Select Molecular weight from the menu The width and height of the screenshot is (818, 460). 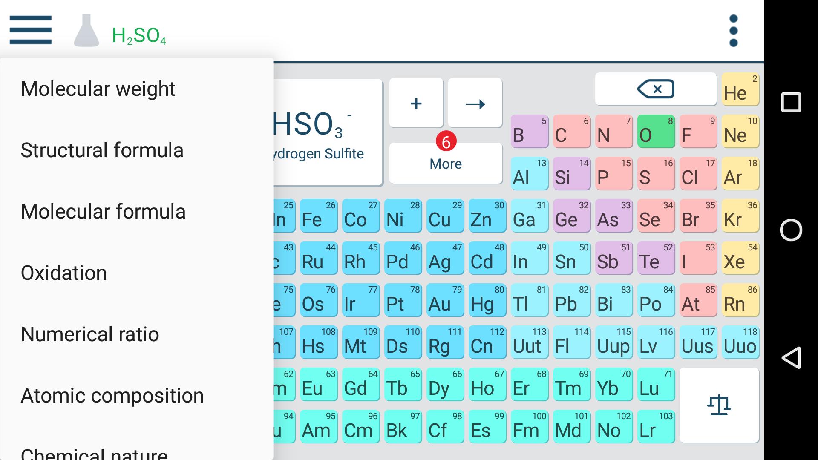[98, 88]
